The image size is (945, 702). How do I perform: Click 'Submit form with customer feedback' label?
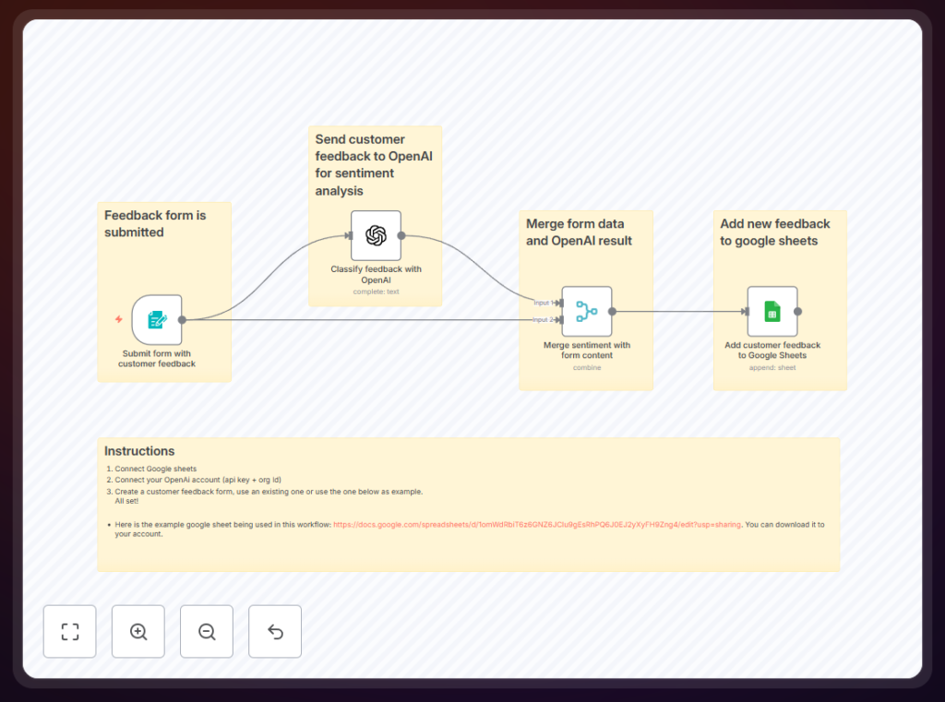(x=157, y=359)
